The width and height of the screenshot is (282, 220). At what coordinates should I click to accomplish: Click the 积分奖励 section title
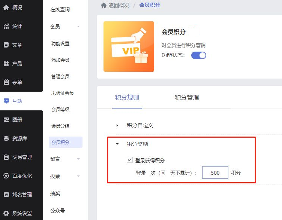(137, 144)
